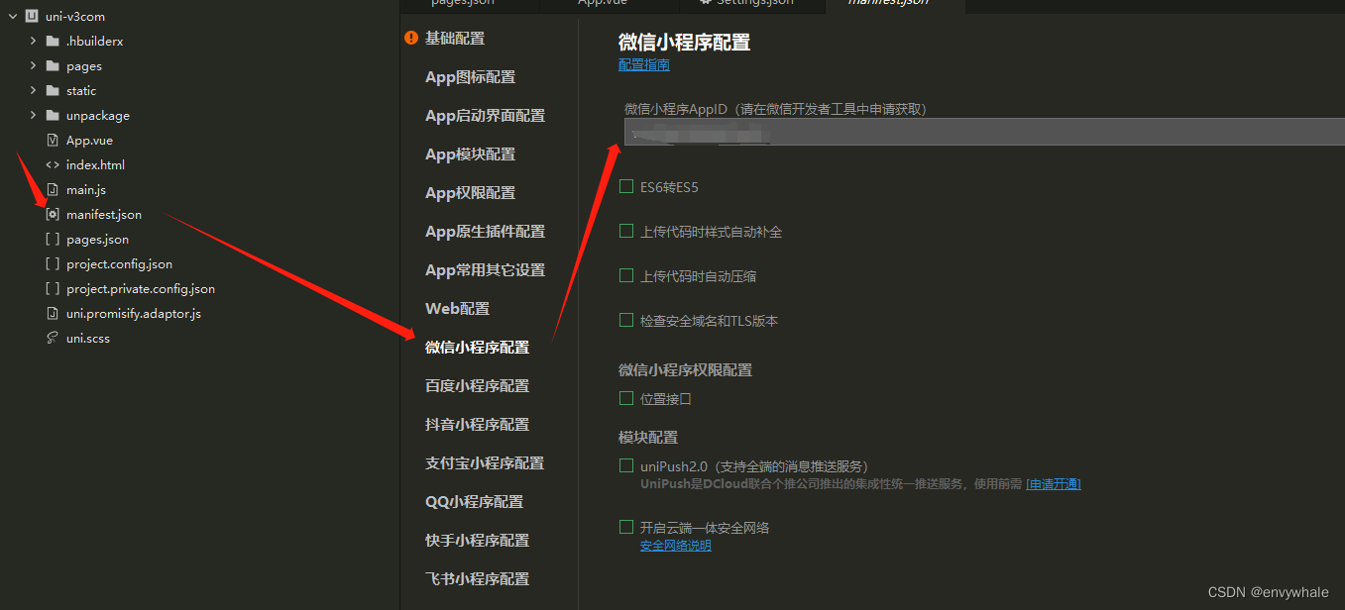Open App启动界面配置 section
This screenshot has height=610, width=1345.
pos(485,116)
